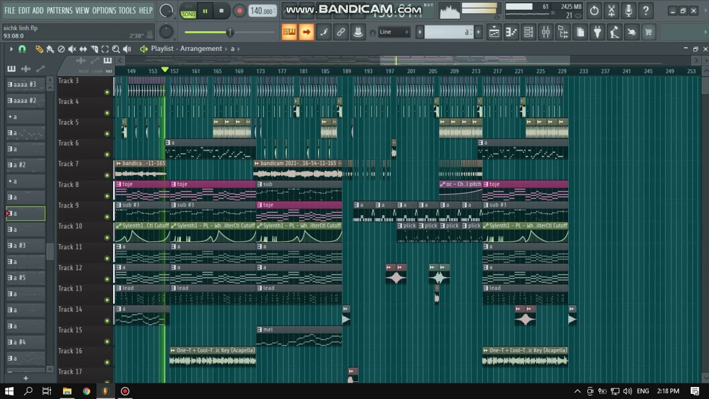The height and width of the screenshot is (399, 709).
Task: Open the EDIT menu
Action: (24, 11)
